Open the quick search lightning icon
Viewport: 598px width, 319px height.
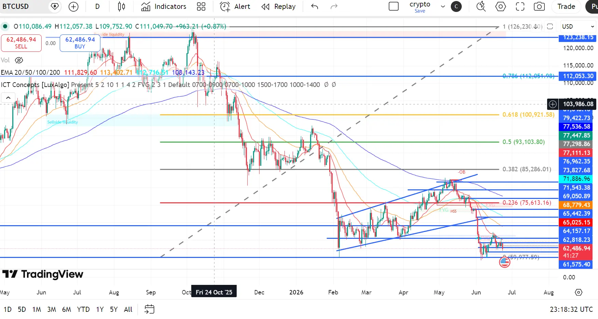pos(481,6)
